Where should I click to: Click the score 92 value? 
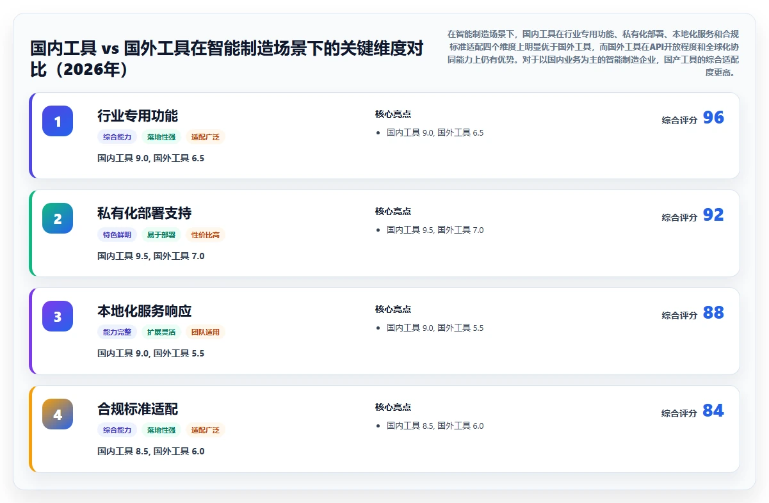click(713, 215)
